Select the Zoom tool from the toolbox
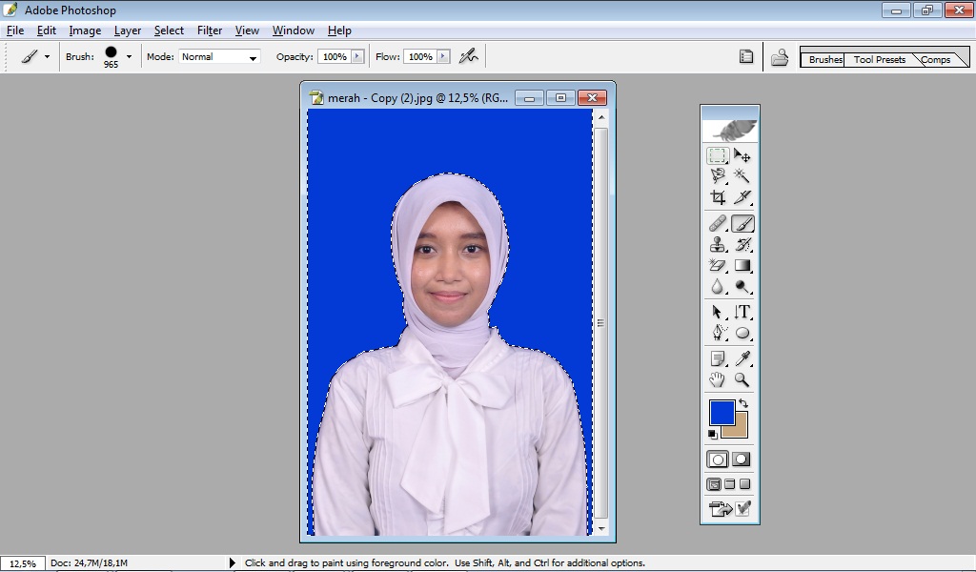976x572 pixels. (x=743, y=379)
